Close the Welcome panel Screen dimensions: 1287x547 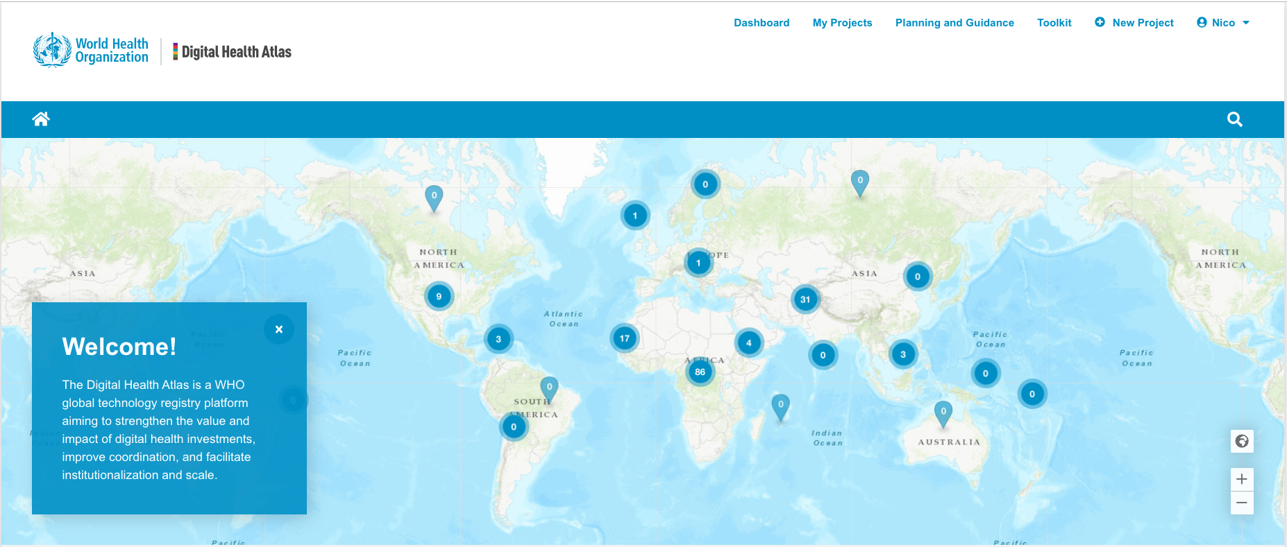279,329
